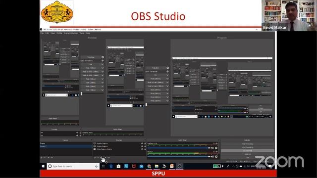Select Scene 2 in the Scenes list
Viewport: 317px width, 178px height.
coord(66,146)
